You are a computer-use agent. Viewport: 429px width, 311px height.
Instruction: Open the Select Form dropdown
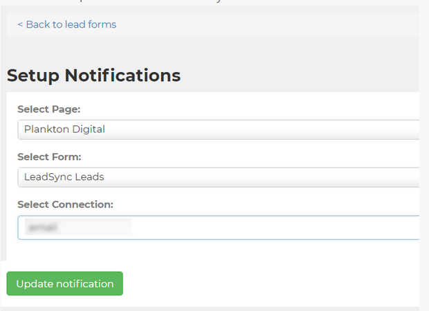click(218, 177)
